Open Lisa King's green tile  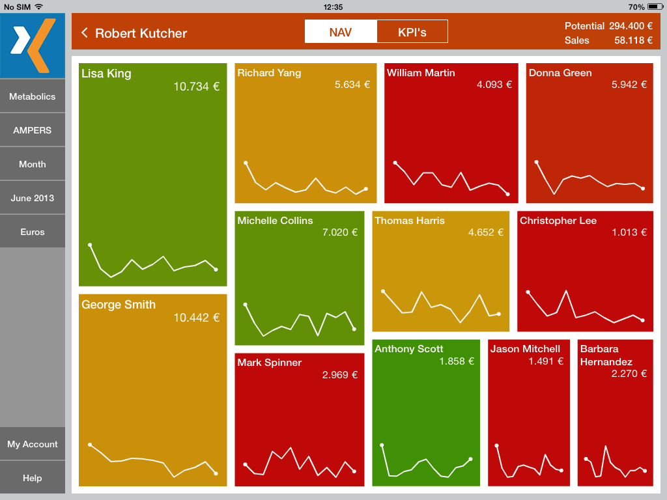152,174
